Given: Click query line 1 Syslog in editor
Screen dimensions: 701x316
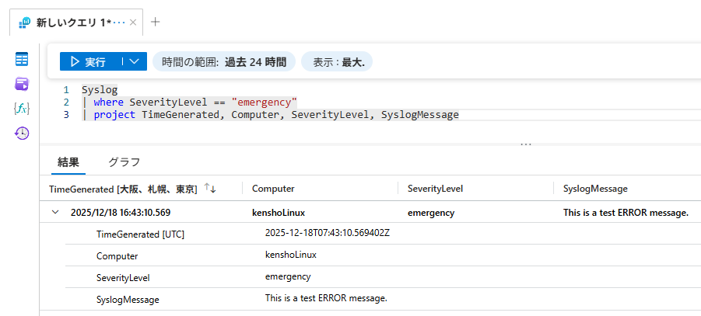Looking at the screenshot, I should click(x=100, y=90).
